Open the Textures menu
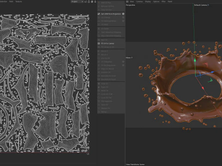 pyautogui.click(x=18, y=1)
